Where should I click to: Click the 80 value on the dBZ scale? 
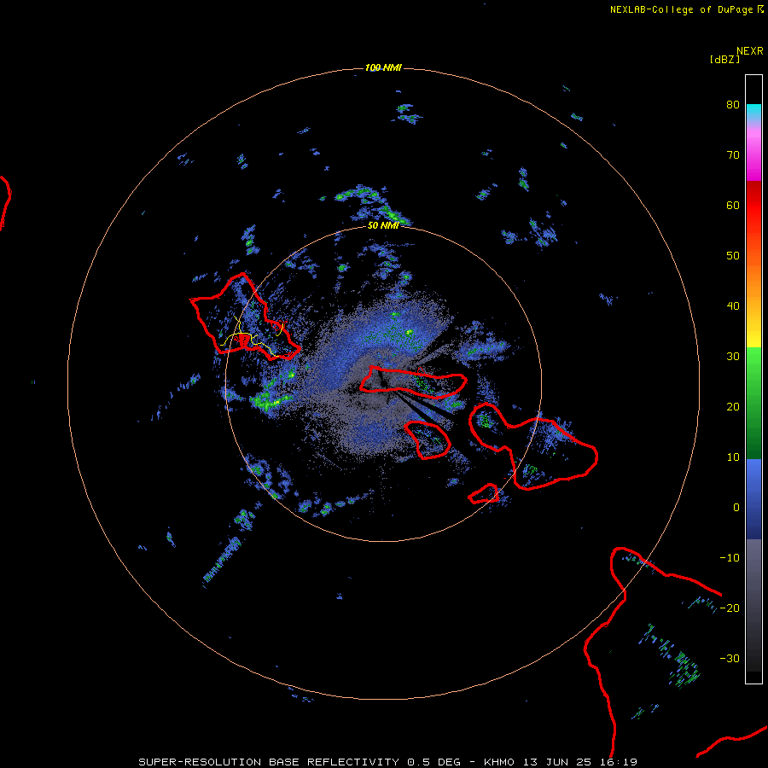click(733, 105)
